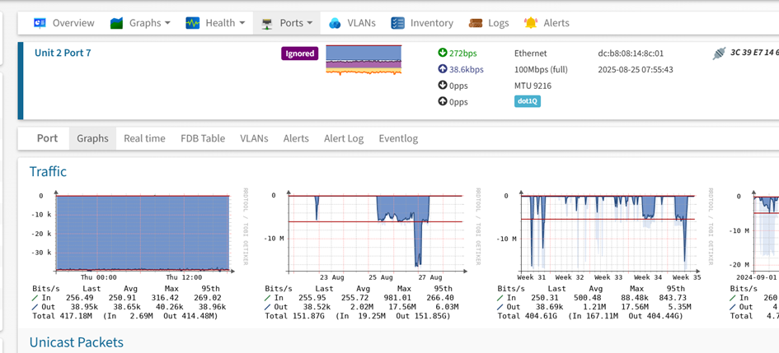779x353 pixels.
Task: Click the Ports network icon
Action: tap(267, 23)
